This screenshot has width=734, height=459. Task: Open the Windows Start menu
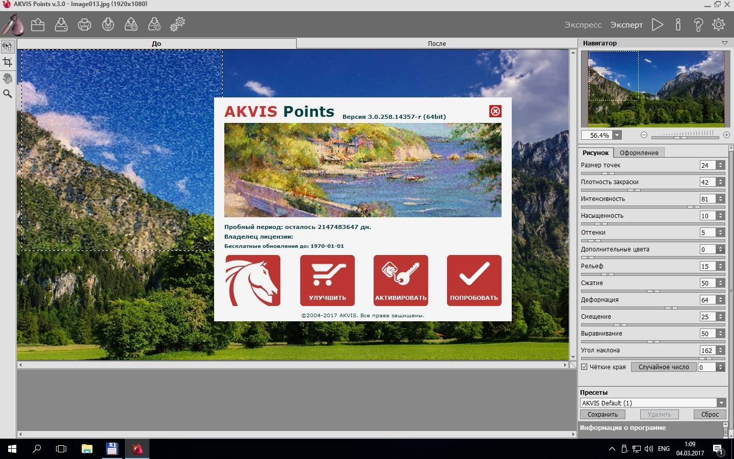(12, 449)
